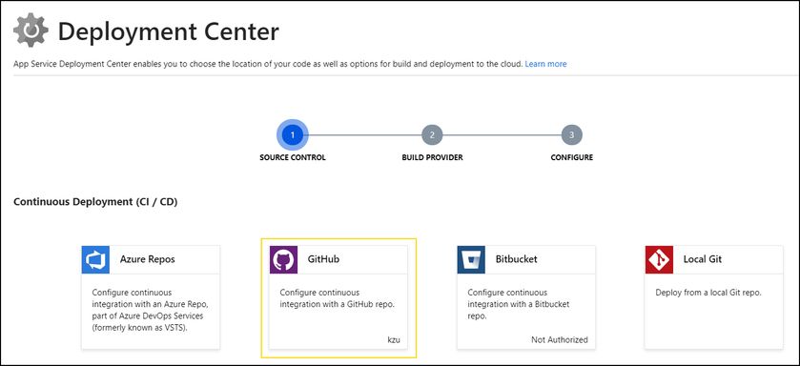
Task: Jump to step 3 Configure circle
Action: click(x=571, y=135)
